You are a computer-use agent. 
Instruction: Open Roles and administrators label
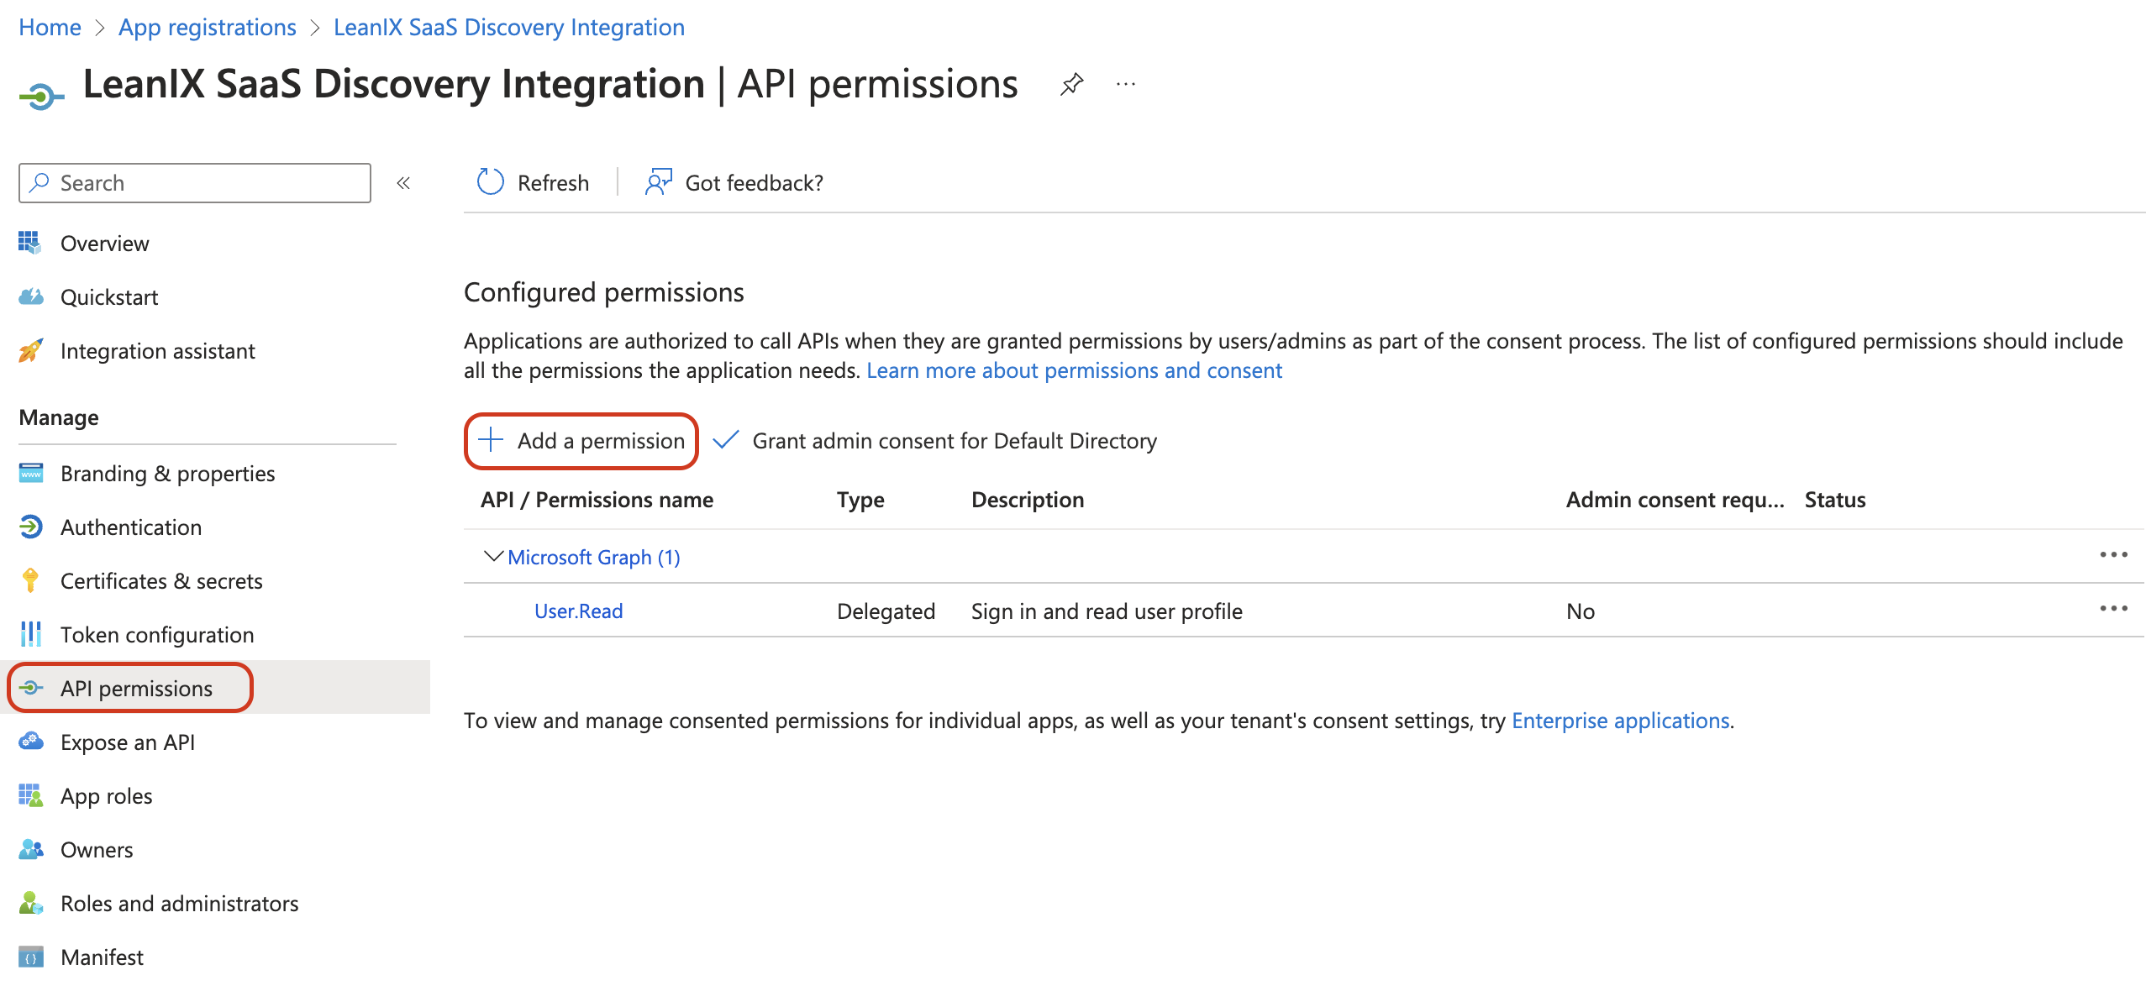(179, 904)
